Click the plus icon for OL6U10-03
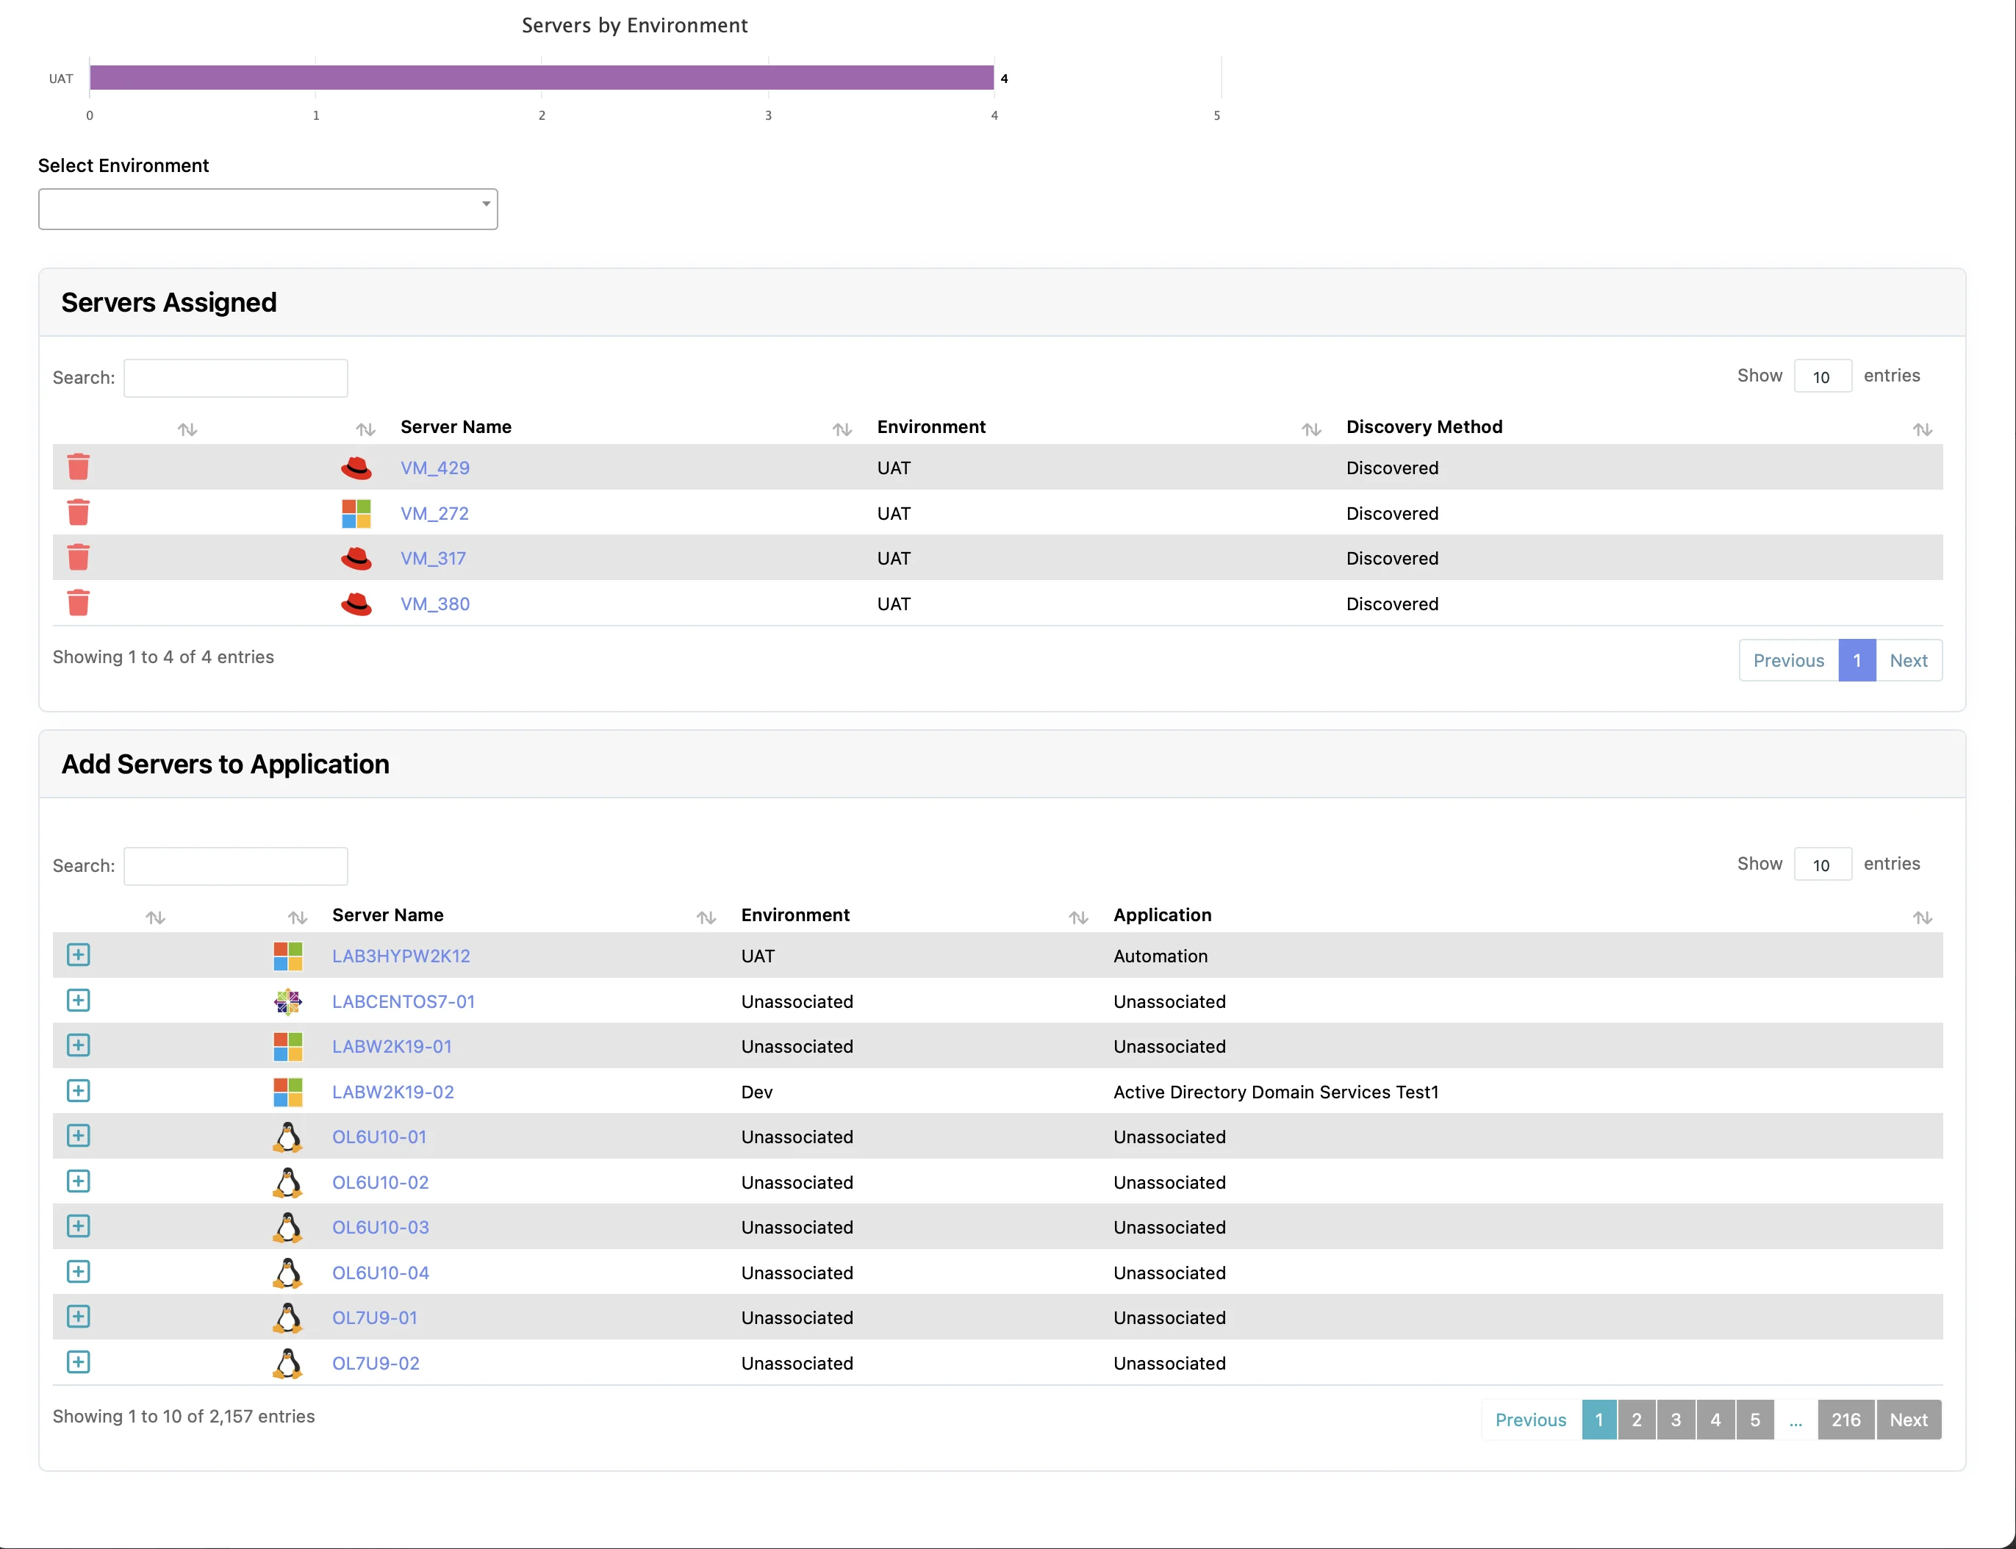2016x1549 pixels. 79,1226
